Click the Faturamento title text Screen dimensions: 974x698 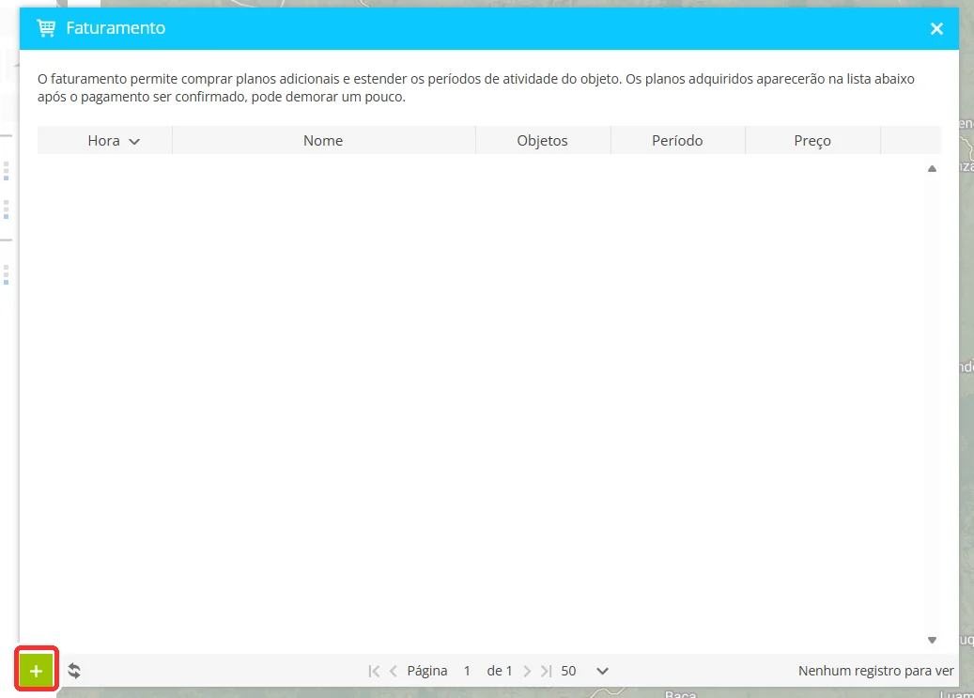[x=116, y=28]
